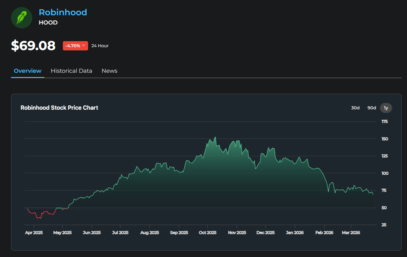Click the red declining segment of chart
This screenshot has width=407, height=257.
point(39,216)
